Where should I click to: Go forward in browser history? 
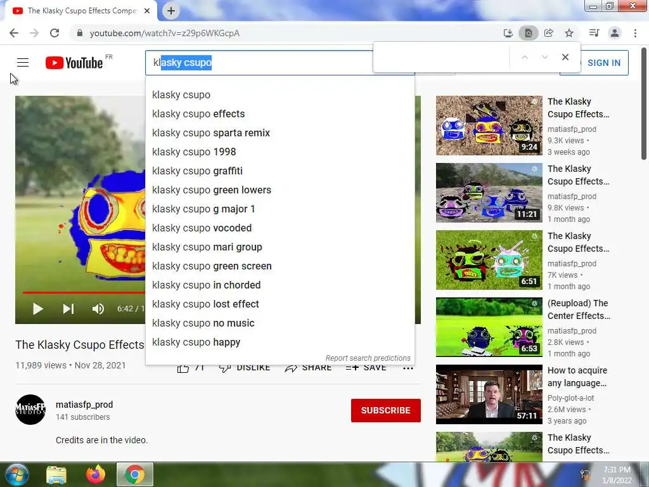click(x=34, y=33)
